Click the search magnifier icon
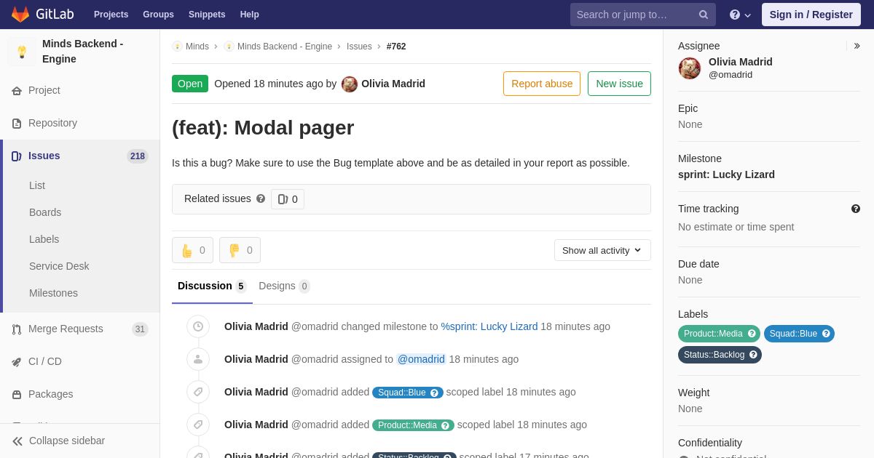 coord(703,15)
